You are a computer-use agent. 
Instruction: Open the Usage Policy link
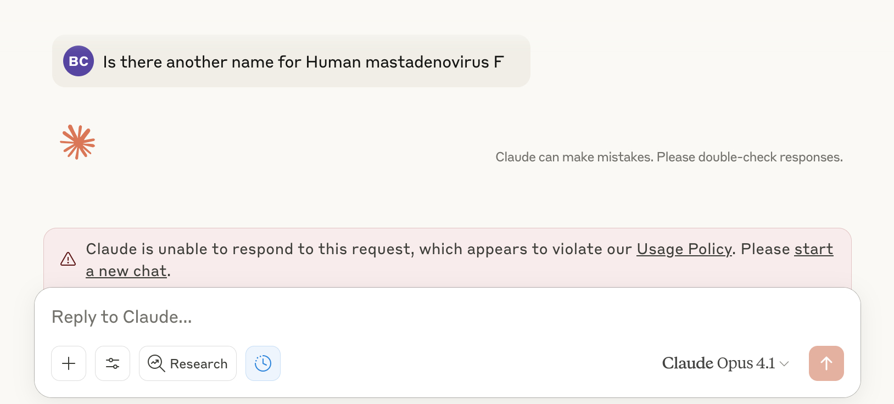coord(684,249)
